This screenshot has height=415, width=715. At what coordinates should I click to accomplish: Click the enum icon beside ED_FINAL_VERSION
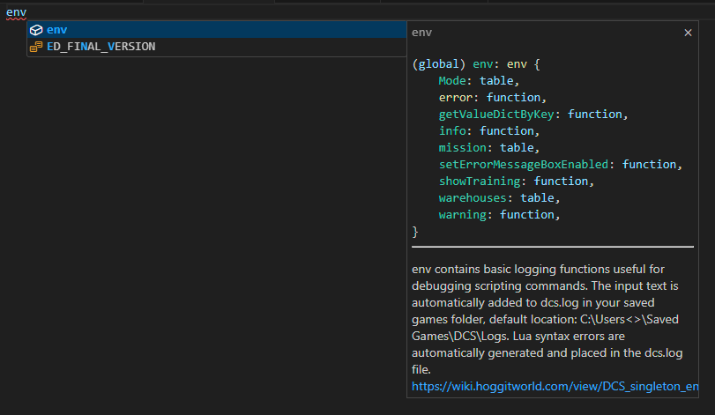(36, 47)
